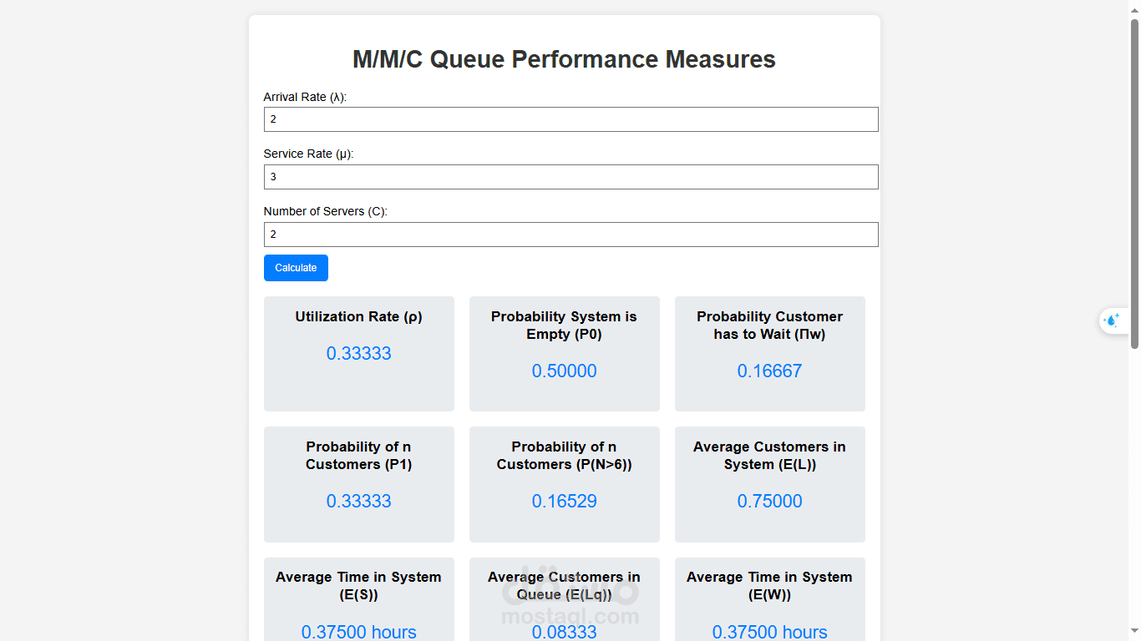Select the Probability System is Empty value

click(x=564, y=371)
